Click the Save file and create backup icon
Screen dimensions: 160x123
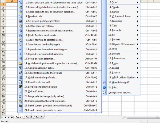(x=20, y=87)
